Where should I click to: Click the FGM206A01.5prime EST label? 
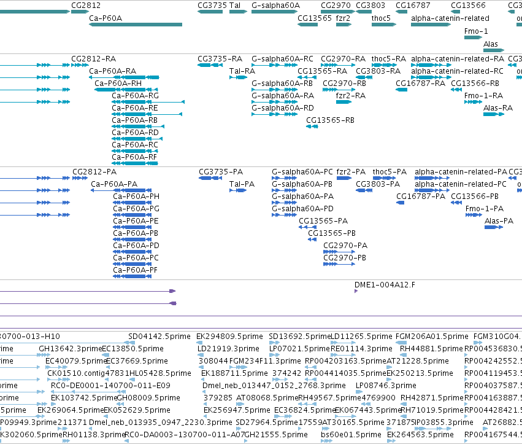click(432, 337)
